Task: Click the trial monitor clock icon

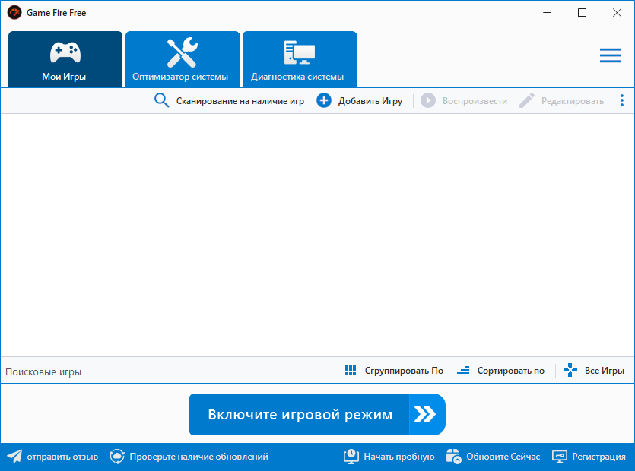Action: pos(351,457)
